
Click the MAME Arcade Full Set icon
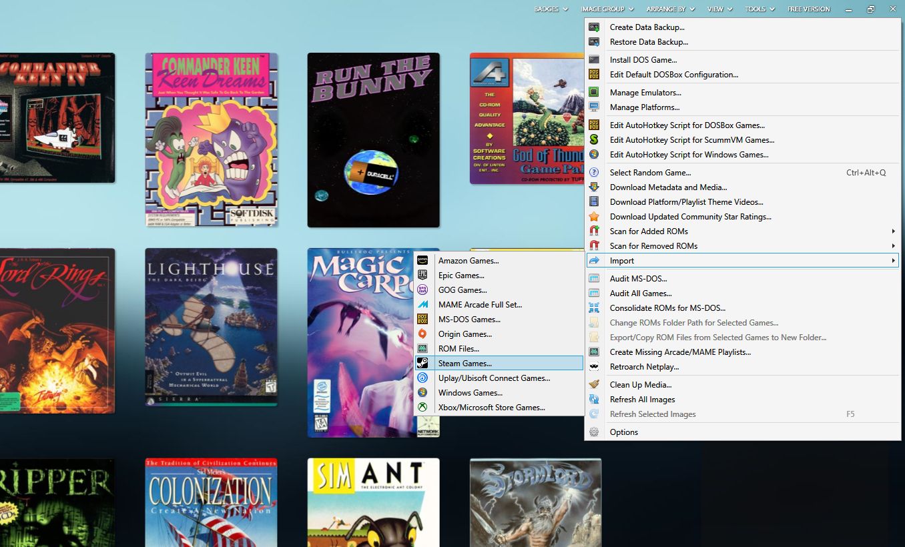pyautogui.click(x=422, y=305)
